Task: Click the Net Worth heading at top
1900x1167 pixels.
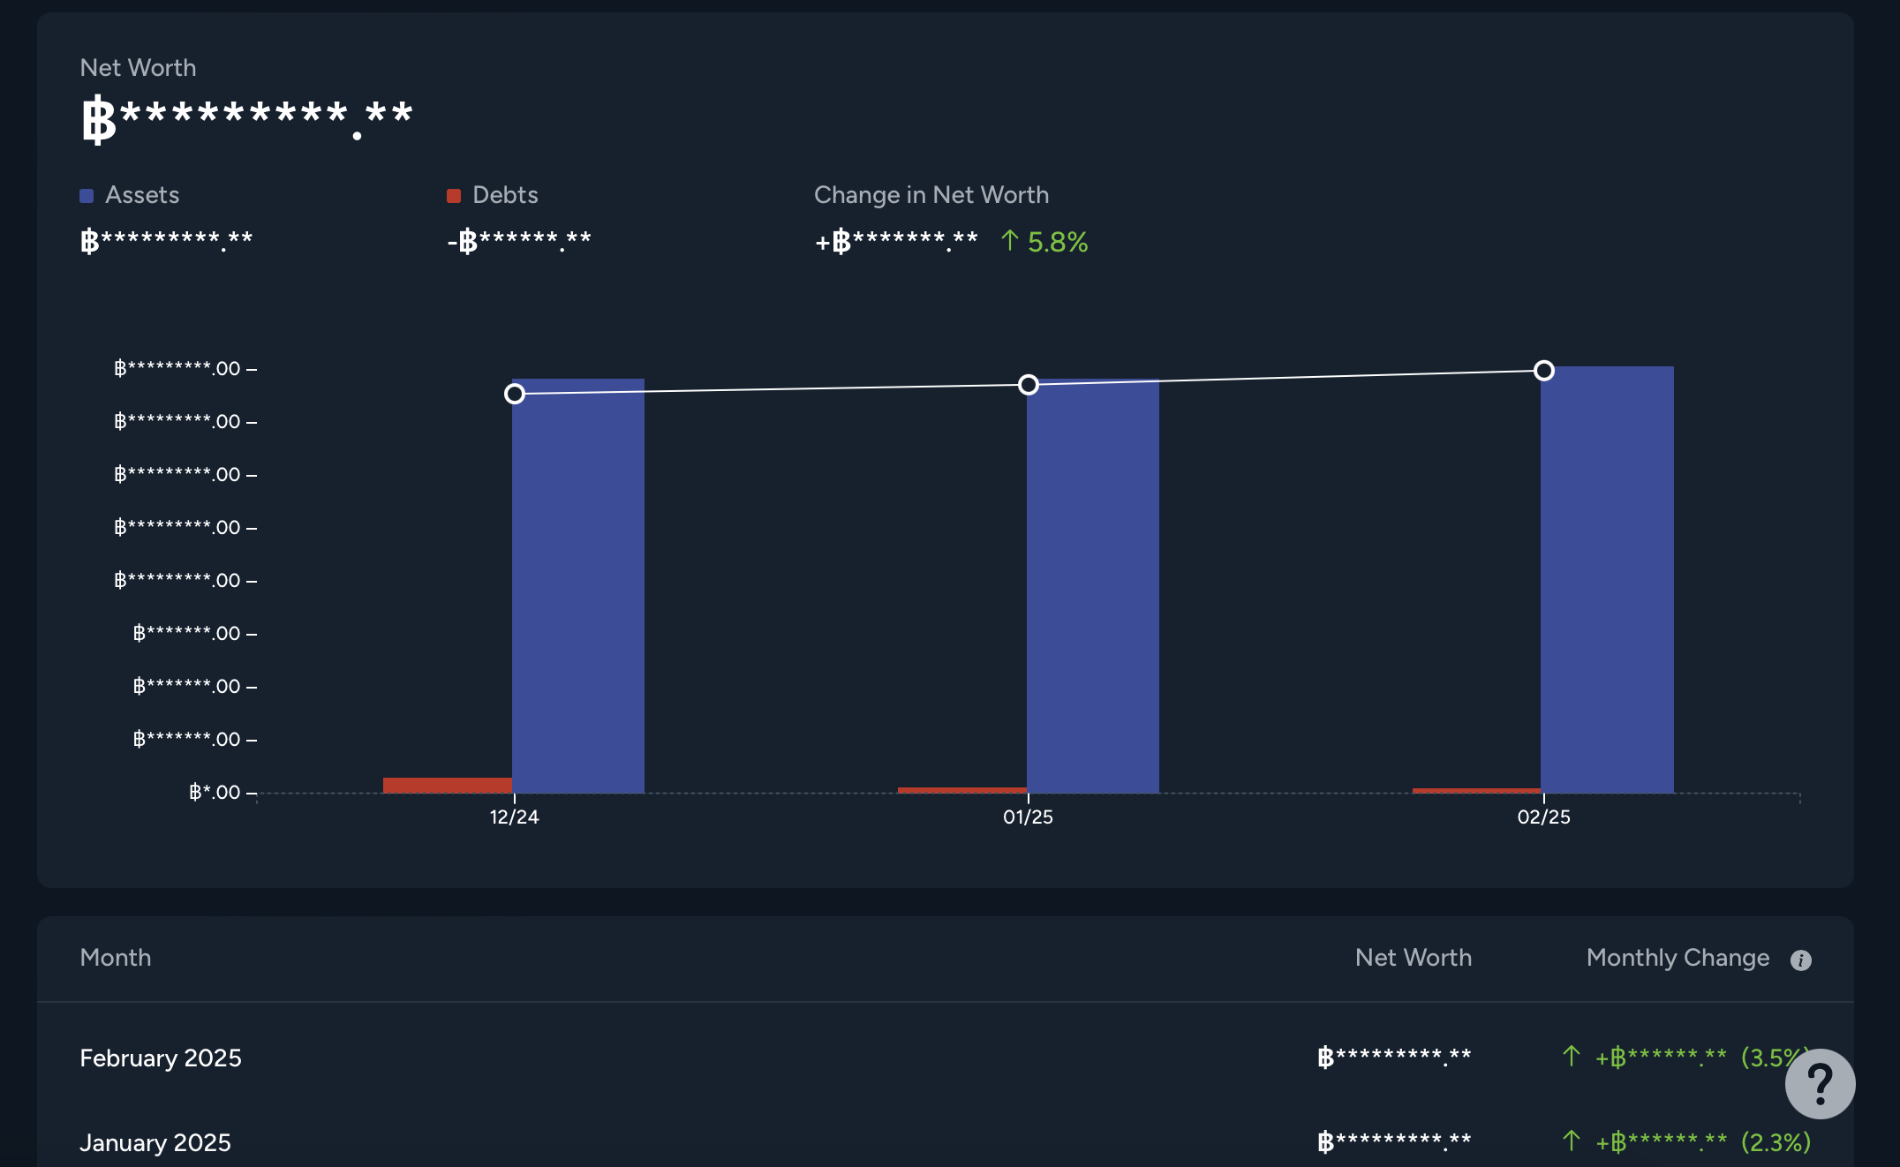Action: [x=138, y=68]
